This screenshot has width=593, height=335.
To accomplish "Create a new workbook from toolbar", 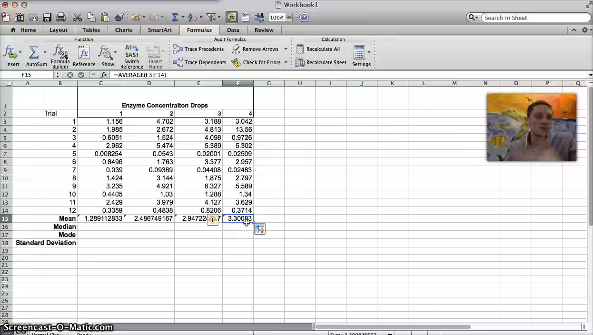I will click(x=5, y=18).
